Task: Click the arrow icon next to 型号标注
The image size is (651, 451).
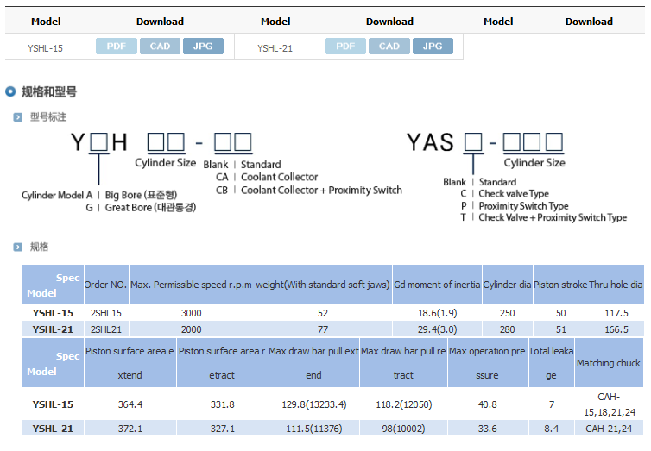Action: [x=18, y=117]
